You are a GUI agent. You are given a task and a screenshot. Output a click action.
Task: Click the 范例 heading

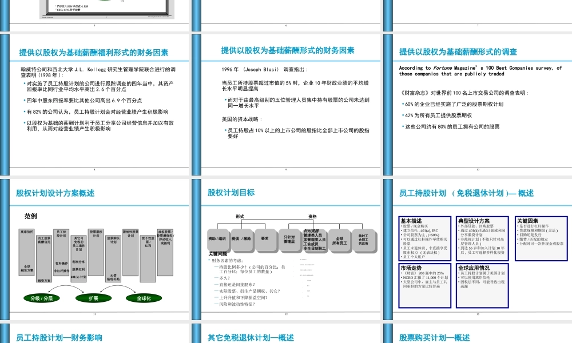coord(31,216)
